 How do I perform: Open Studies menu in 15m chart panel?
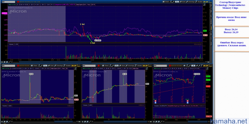(139, 66)
